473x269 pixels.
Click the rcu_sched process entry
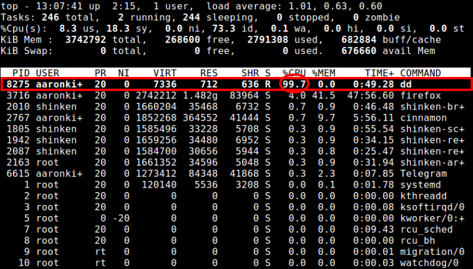coord(426,230)
